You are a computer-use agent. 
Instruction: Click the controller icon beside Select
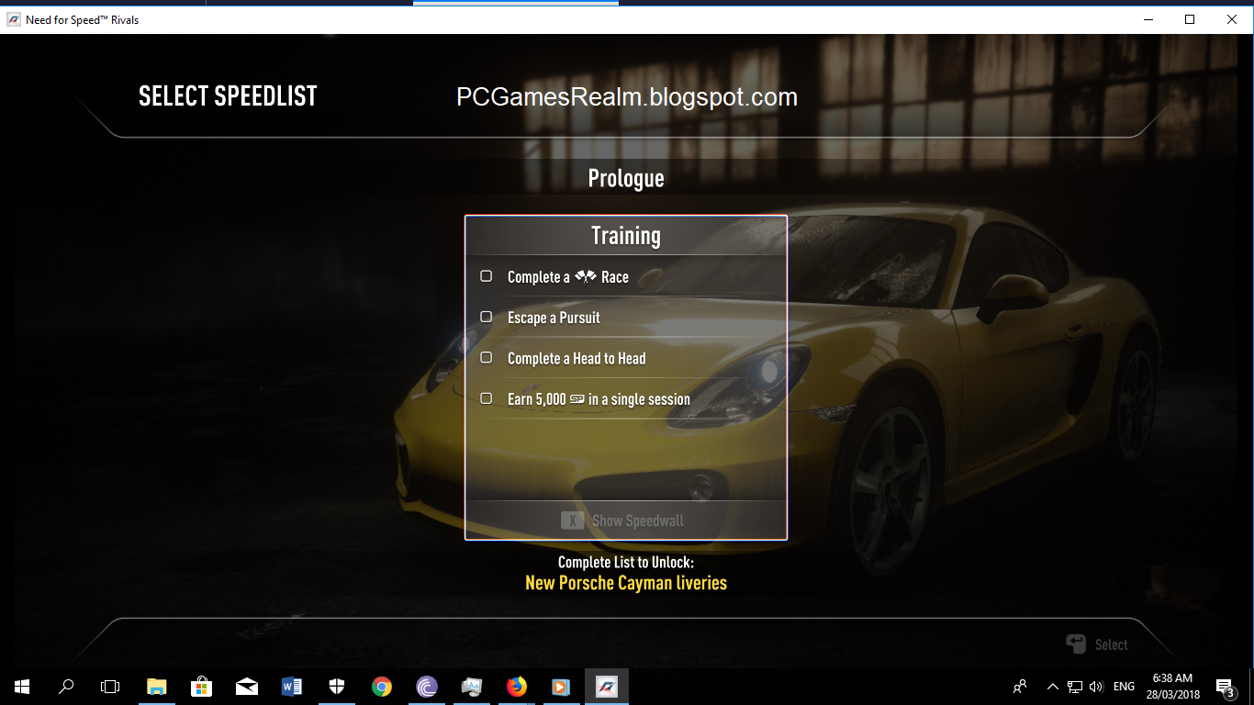1076,643
